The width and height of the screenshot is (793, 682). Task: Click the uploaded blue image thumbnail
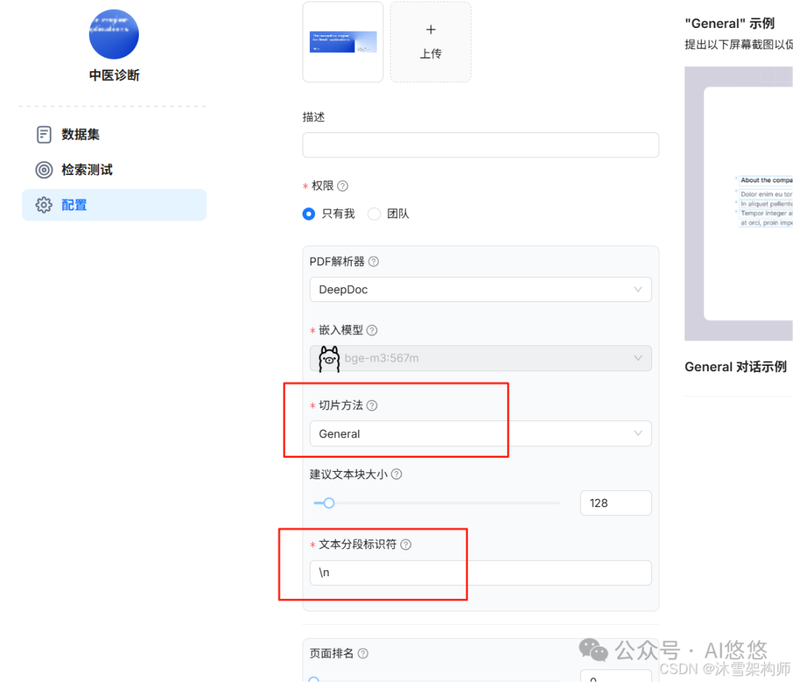(343, 42)
